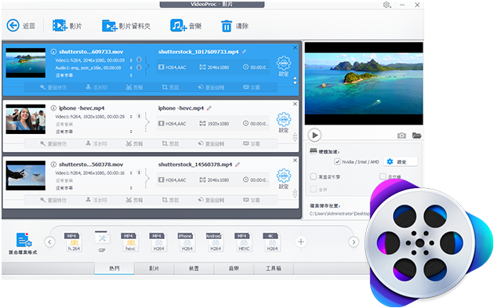Open watermark tool for iphone -hevc.mp4
The height and width of the screenshot is (308, 494).
(x=96, y=143)
